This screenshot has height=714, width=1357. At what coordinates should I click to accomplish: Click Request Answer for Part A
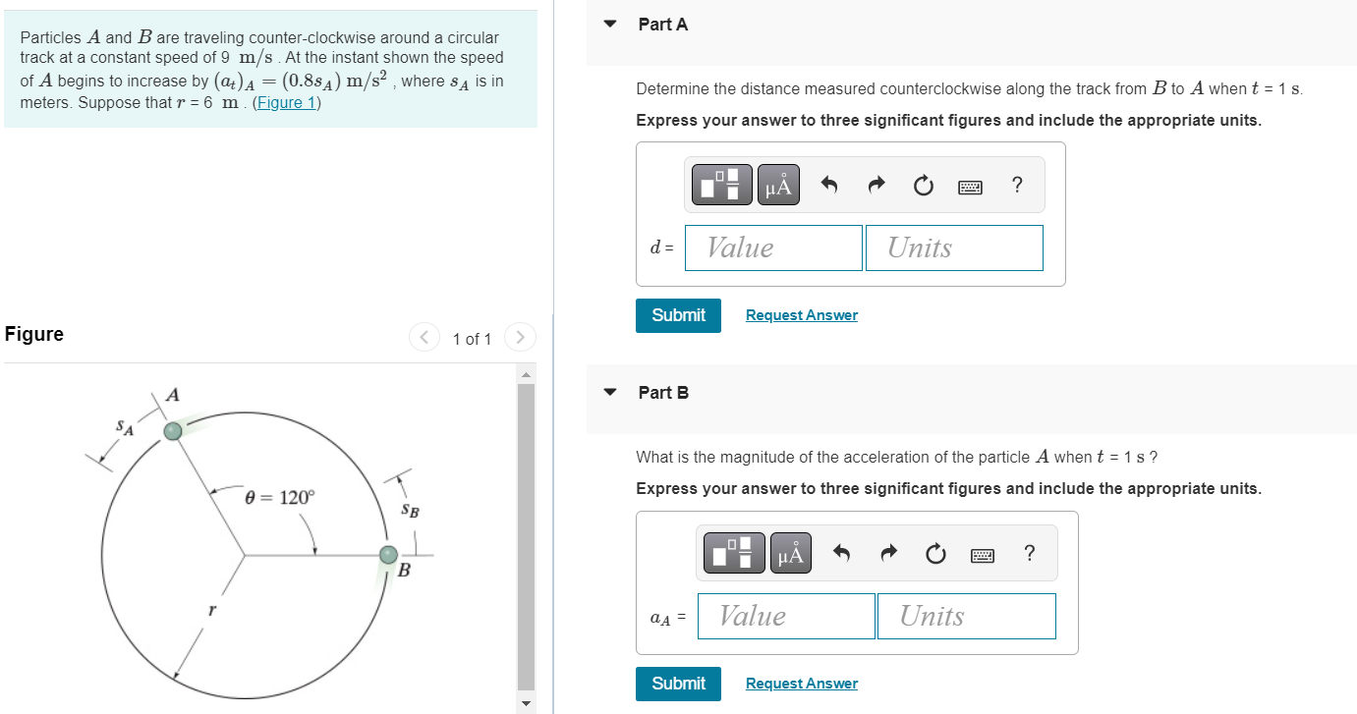[801, 314]
